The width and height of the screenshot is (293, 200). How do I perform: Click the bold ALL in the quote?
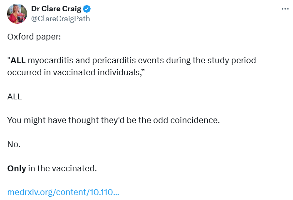(x=18, y=61)
